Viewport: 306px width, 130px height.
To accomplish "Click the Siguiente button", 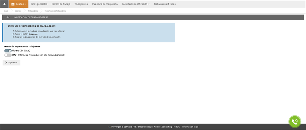I will 11,63.
